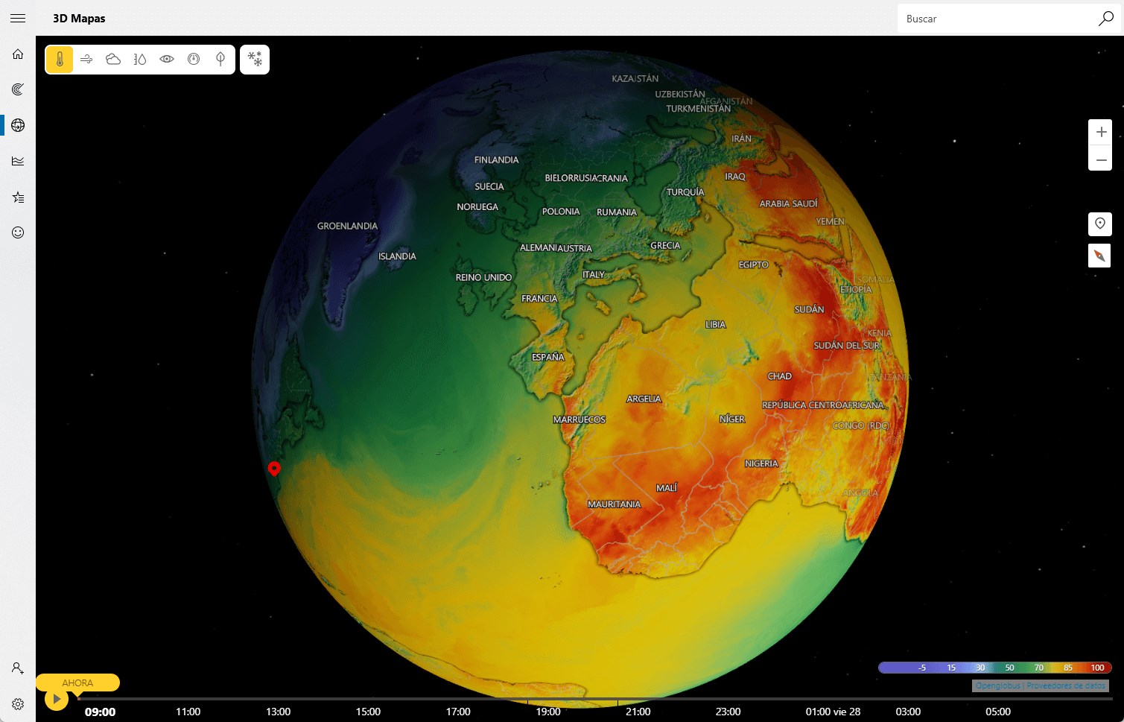Jump timeline to 13:00
Viewport: 1124px width, 722px height.
(x=278, y=712)
